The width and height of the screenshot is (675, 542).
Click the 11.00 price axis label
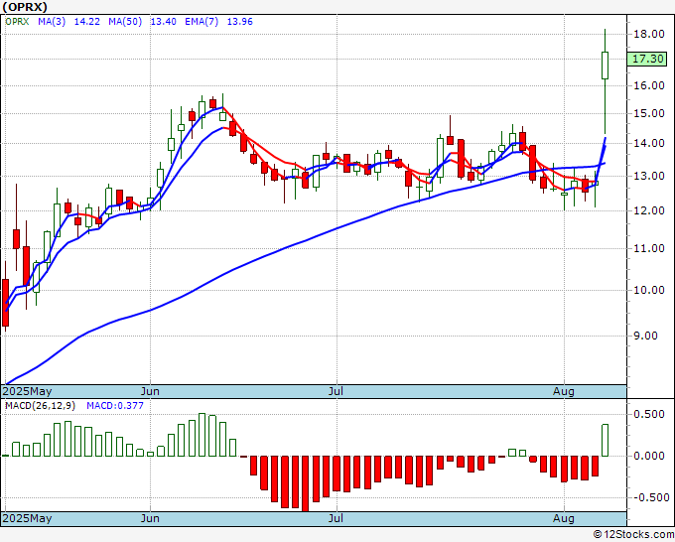point(649,248)
